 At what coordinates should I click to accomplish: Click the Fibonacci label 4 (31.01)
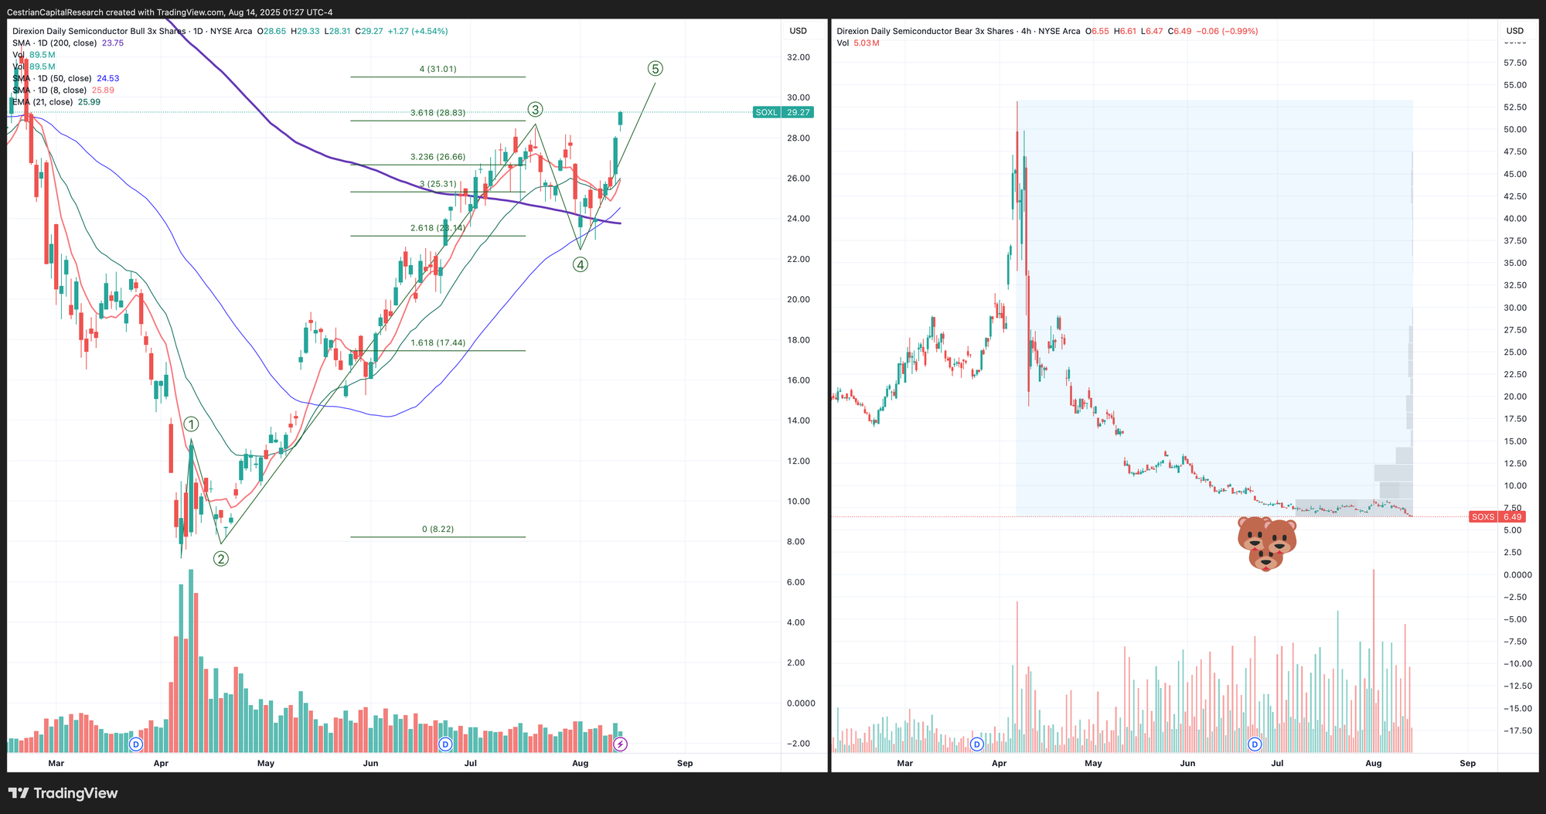tap(438, 69)
